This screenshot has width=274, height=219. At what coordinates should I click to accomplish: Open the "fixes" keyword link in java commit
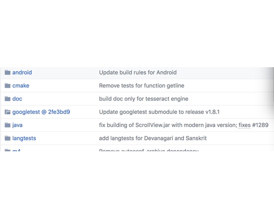click(245, 125)
